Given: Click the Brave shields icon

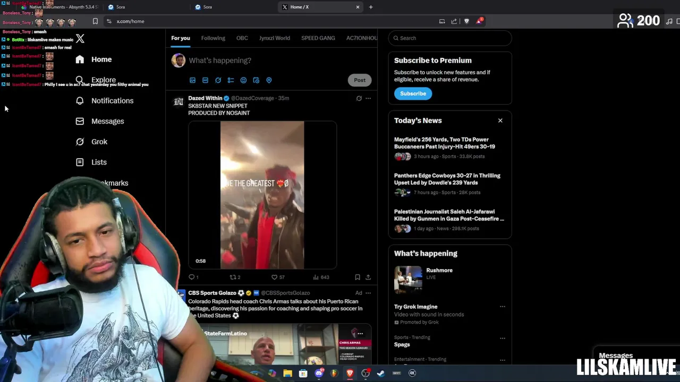Looking at the screenshot, I should (466, 21).
